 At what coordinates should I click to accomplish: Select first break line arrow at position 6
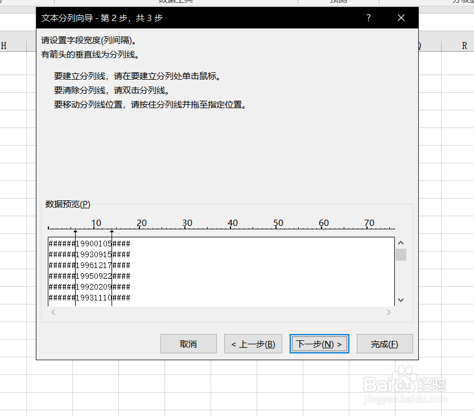pyautogui.click(x=75, y=232)
